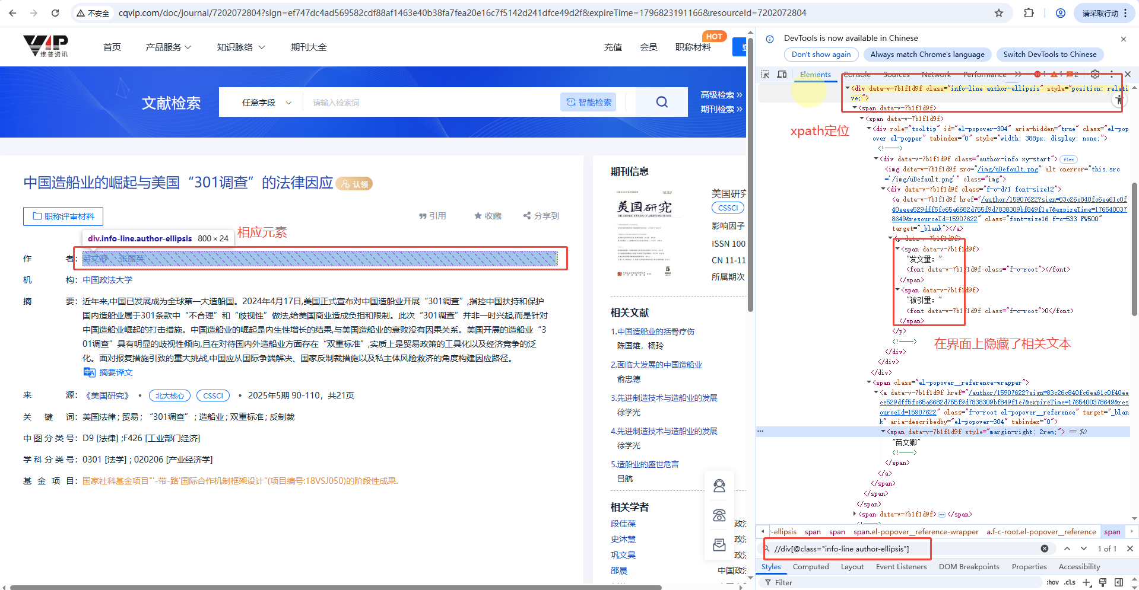The image size is (1139, 590).
Task: Close the DevTools find bar
Action: [x=1130, y=548]
